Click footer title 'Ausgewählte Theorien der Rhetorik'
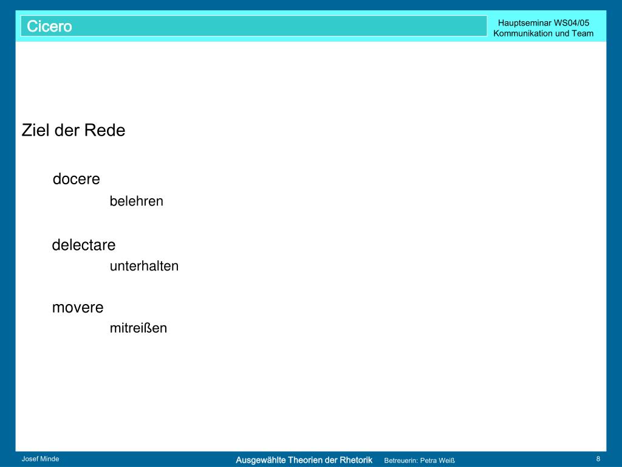This screenshot has width=622, height=467. tap(304, 460)
